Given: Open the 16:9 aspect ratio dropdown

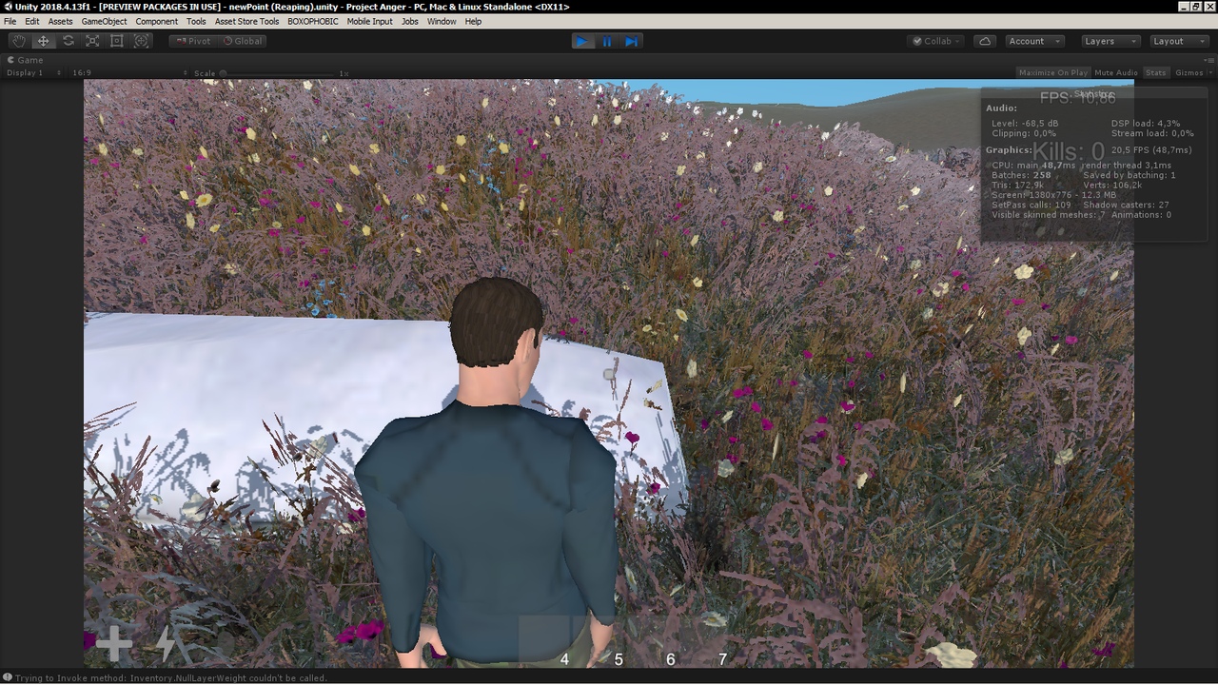Looking at the screenshot, I should [128, 73].
